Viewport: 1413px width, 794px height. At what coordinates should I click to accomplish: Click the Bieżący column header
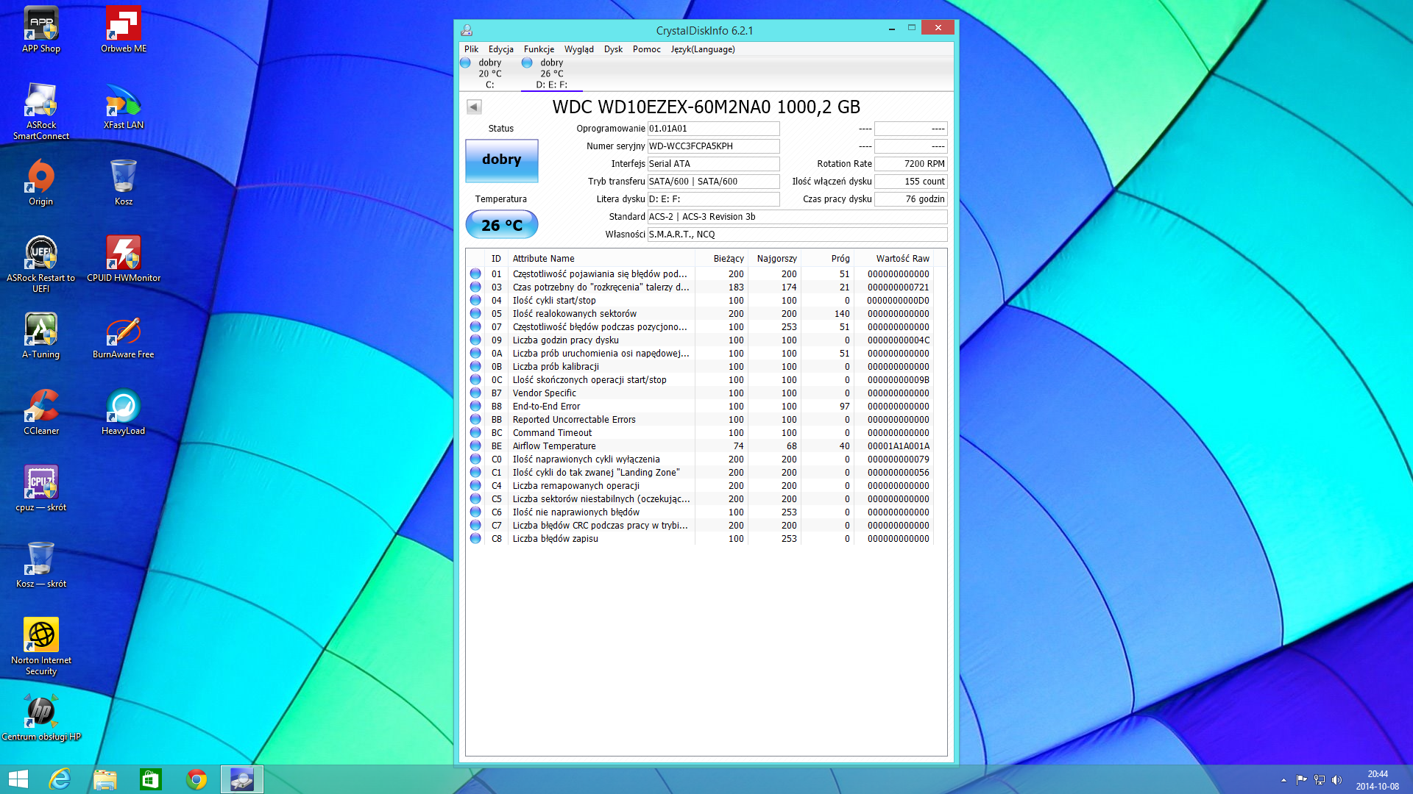click(723, 259)
